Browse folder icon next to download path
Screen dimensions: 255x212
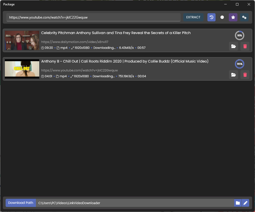click(x=238, y=203)
